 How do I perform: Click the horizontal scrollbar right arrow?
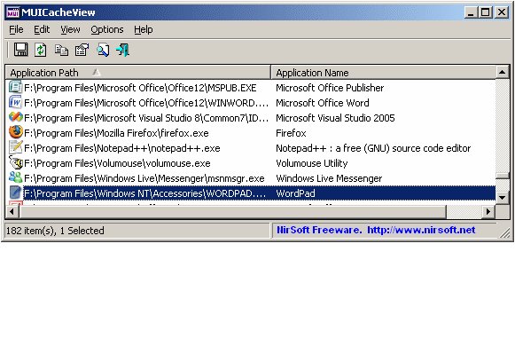488,211
